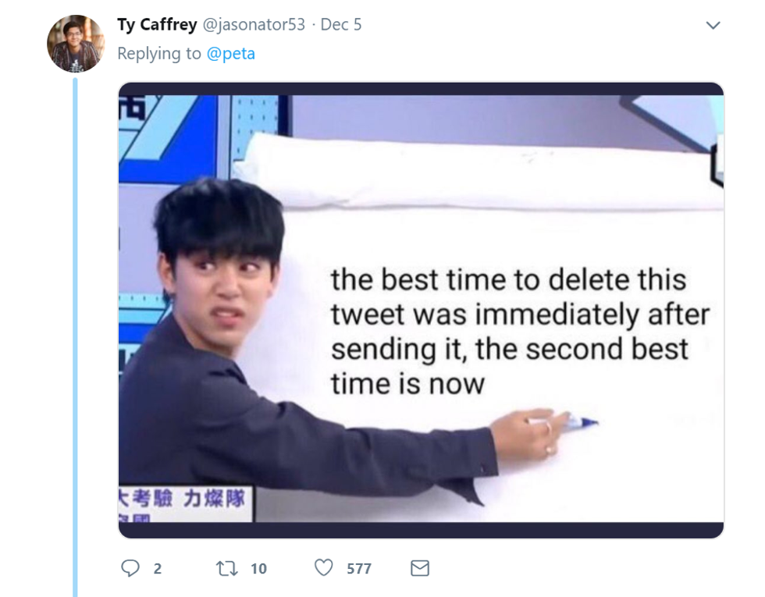The image size is (765, 597).
Task: Like the tweet with the heart icon
Action: [323, 568]
